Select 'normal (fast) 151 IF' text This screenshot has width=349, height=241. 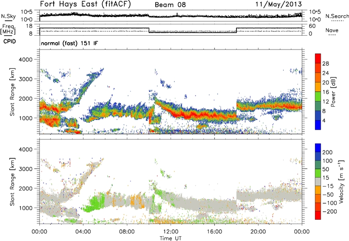coord(69,43)
